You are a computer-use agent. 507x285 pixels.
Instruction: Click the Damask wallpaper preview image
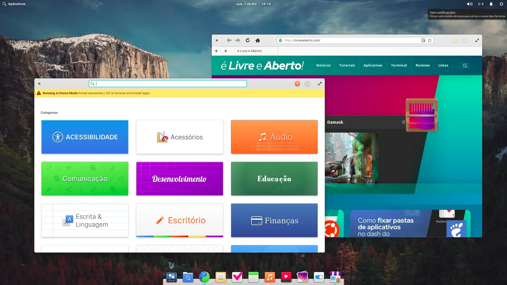(x=351, y=158)
